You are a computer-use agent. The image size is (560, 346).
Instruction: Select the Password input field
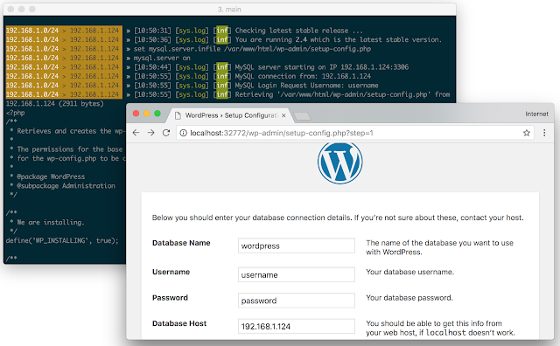[297, 301]
